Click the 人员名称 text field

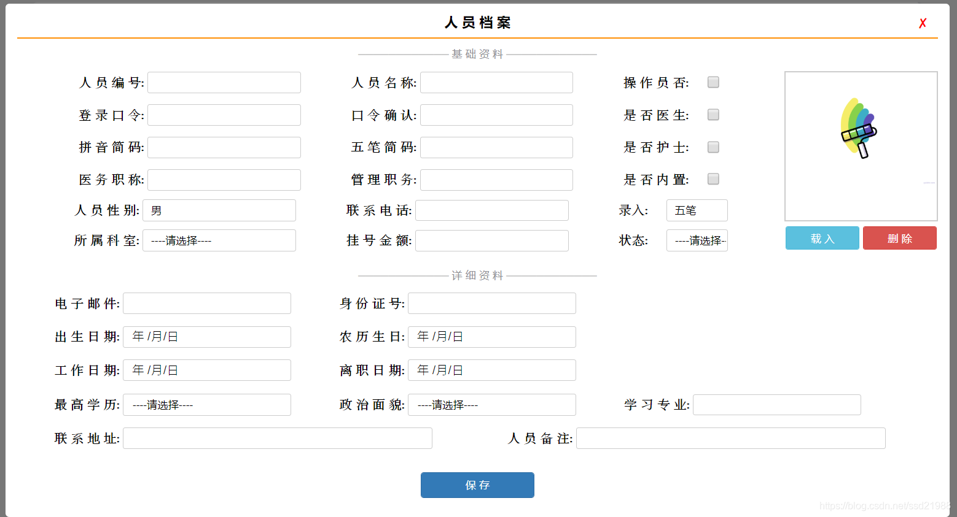[x=496, y=82]
